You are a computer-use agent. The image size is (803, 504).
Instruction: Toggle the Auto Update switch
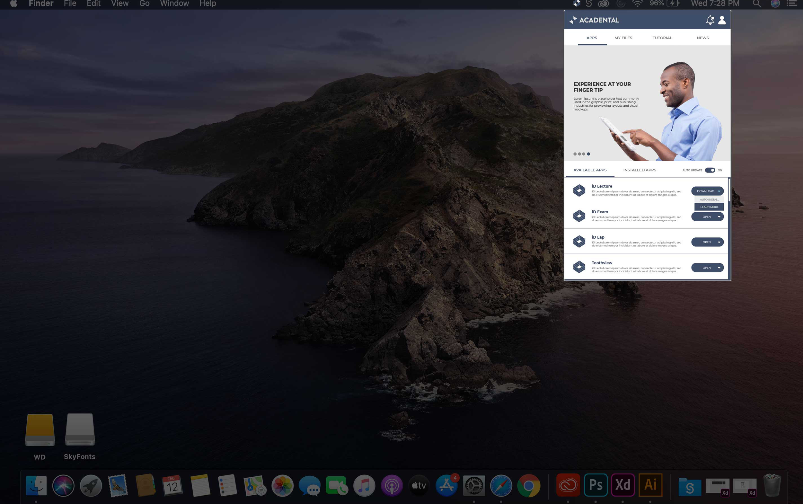[710, 170]
